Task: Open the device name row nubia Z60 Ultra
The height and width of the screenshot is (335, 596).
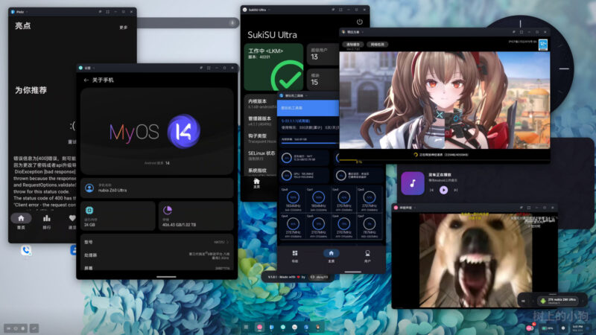Action: tap(157, 188)
